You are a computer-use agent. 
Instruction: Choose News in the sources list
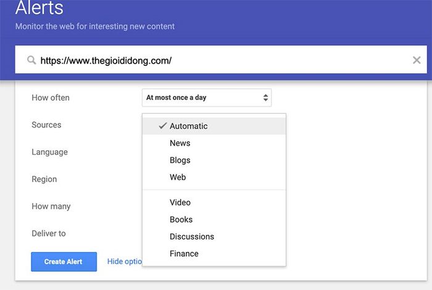pos(180,143)
